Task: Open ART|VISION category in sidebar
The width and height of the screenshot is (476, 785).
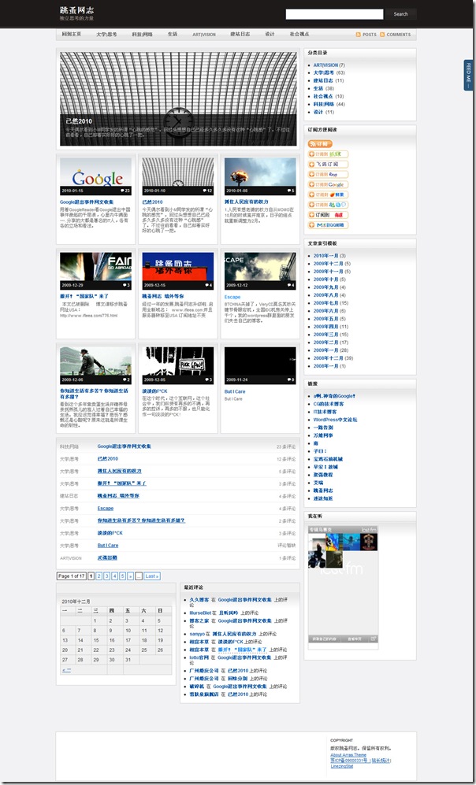Action: tap(325, 65)
